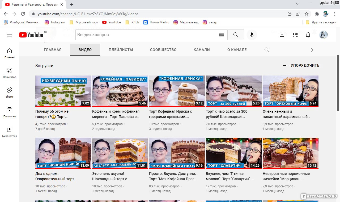Screen dimensions: 340x202
Task: Open the tab search dropdown arrow
Action: (x=297, y=3)
